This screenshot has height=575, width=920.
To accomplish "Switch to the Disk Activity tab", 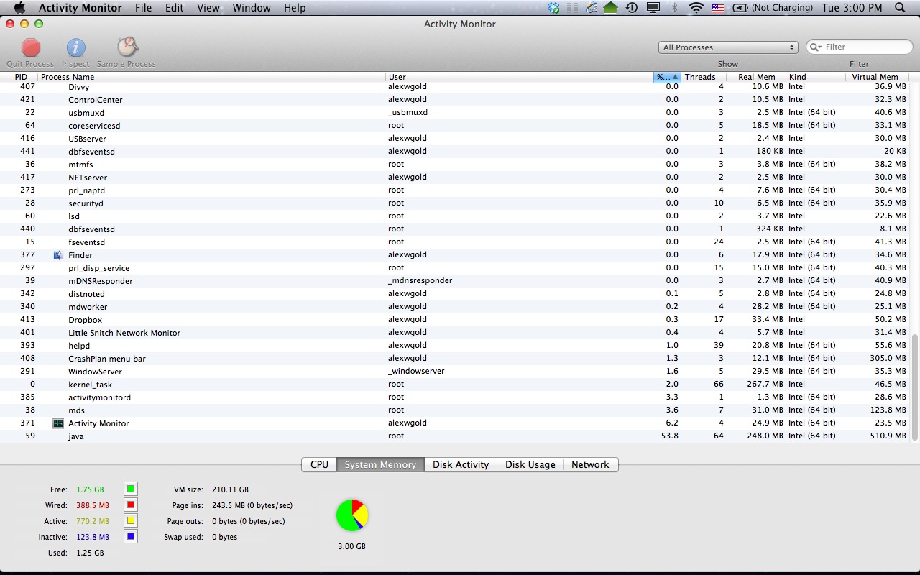I will pyautogui.click(x=461, y=465).
